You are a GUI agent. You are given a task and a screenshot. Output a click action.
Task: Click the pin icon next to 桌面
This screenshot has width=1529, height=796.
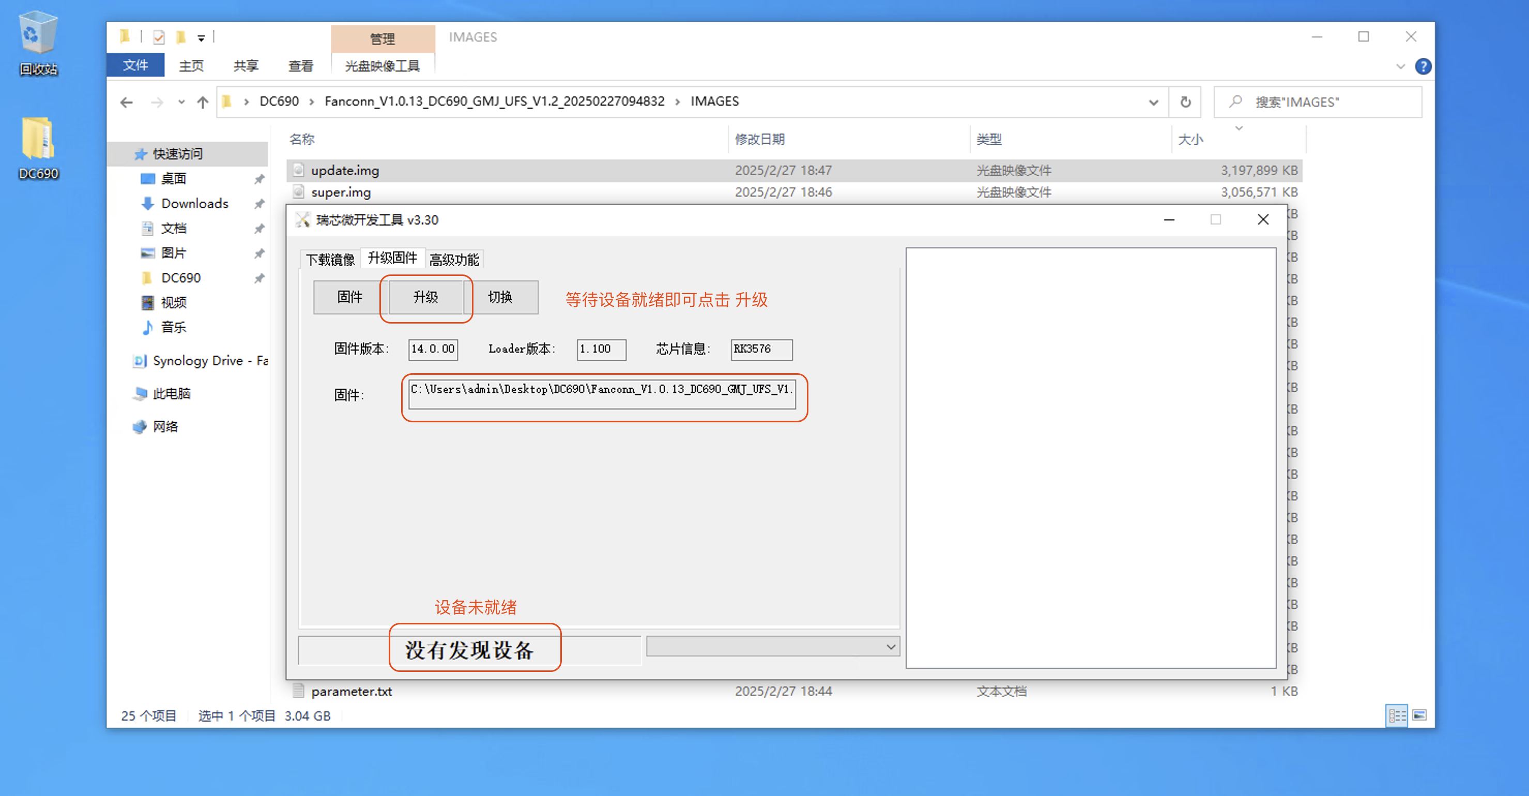(x=259, y=179)
